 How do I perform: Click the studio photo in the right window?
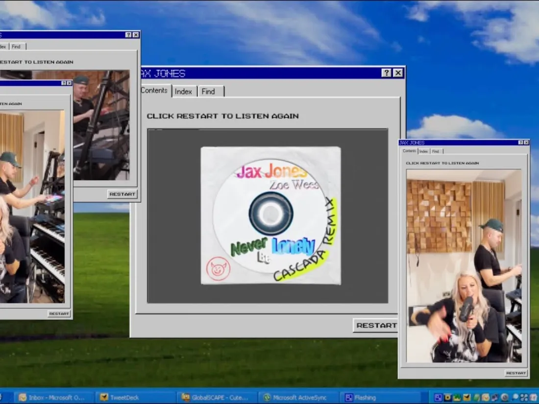[x=464, y=266]
